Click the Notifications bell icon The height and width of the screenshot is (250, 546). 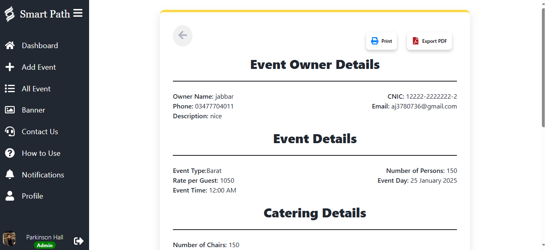10,175
